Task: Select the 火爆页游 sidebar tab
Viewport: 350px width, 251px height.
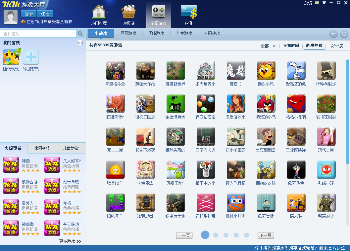Action: click(13, 148)
